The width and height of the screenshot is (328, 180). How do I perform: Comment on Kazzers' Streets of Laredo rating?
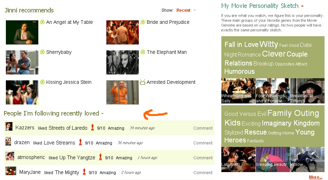[x=203, y=128]
